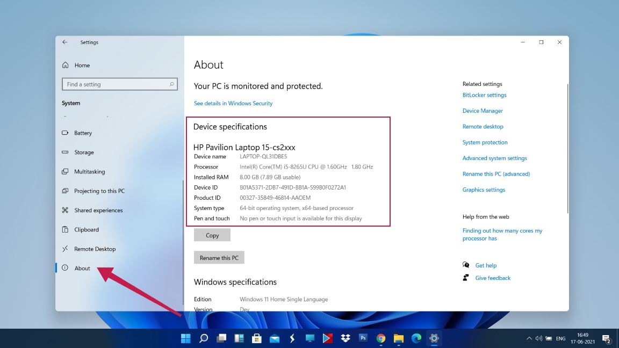Click the About info icon

65,268
